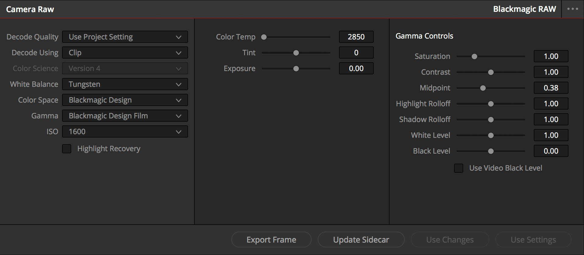
Task: Click the Camera Raw panel title
Action: (x=30, y=9)
